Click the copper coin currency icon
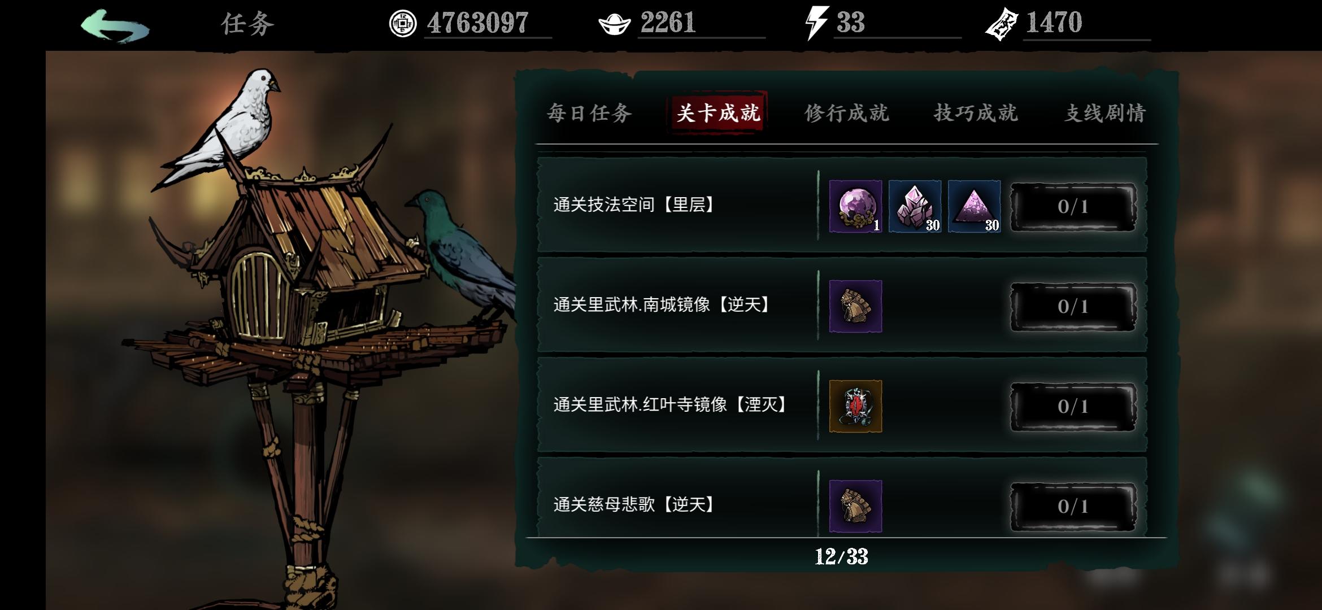This screenshot has height=610, width=1322. 403,24
